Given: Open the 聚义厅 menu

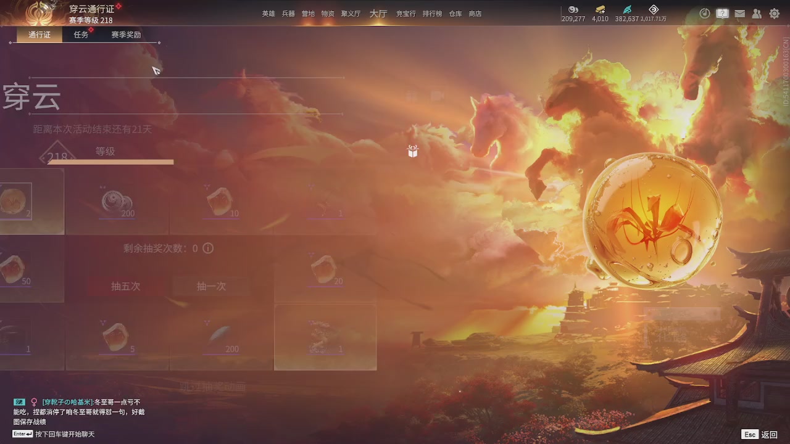Looking at the screenshot, I should [351, 14].
